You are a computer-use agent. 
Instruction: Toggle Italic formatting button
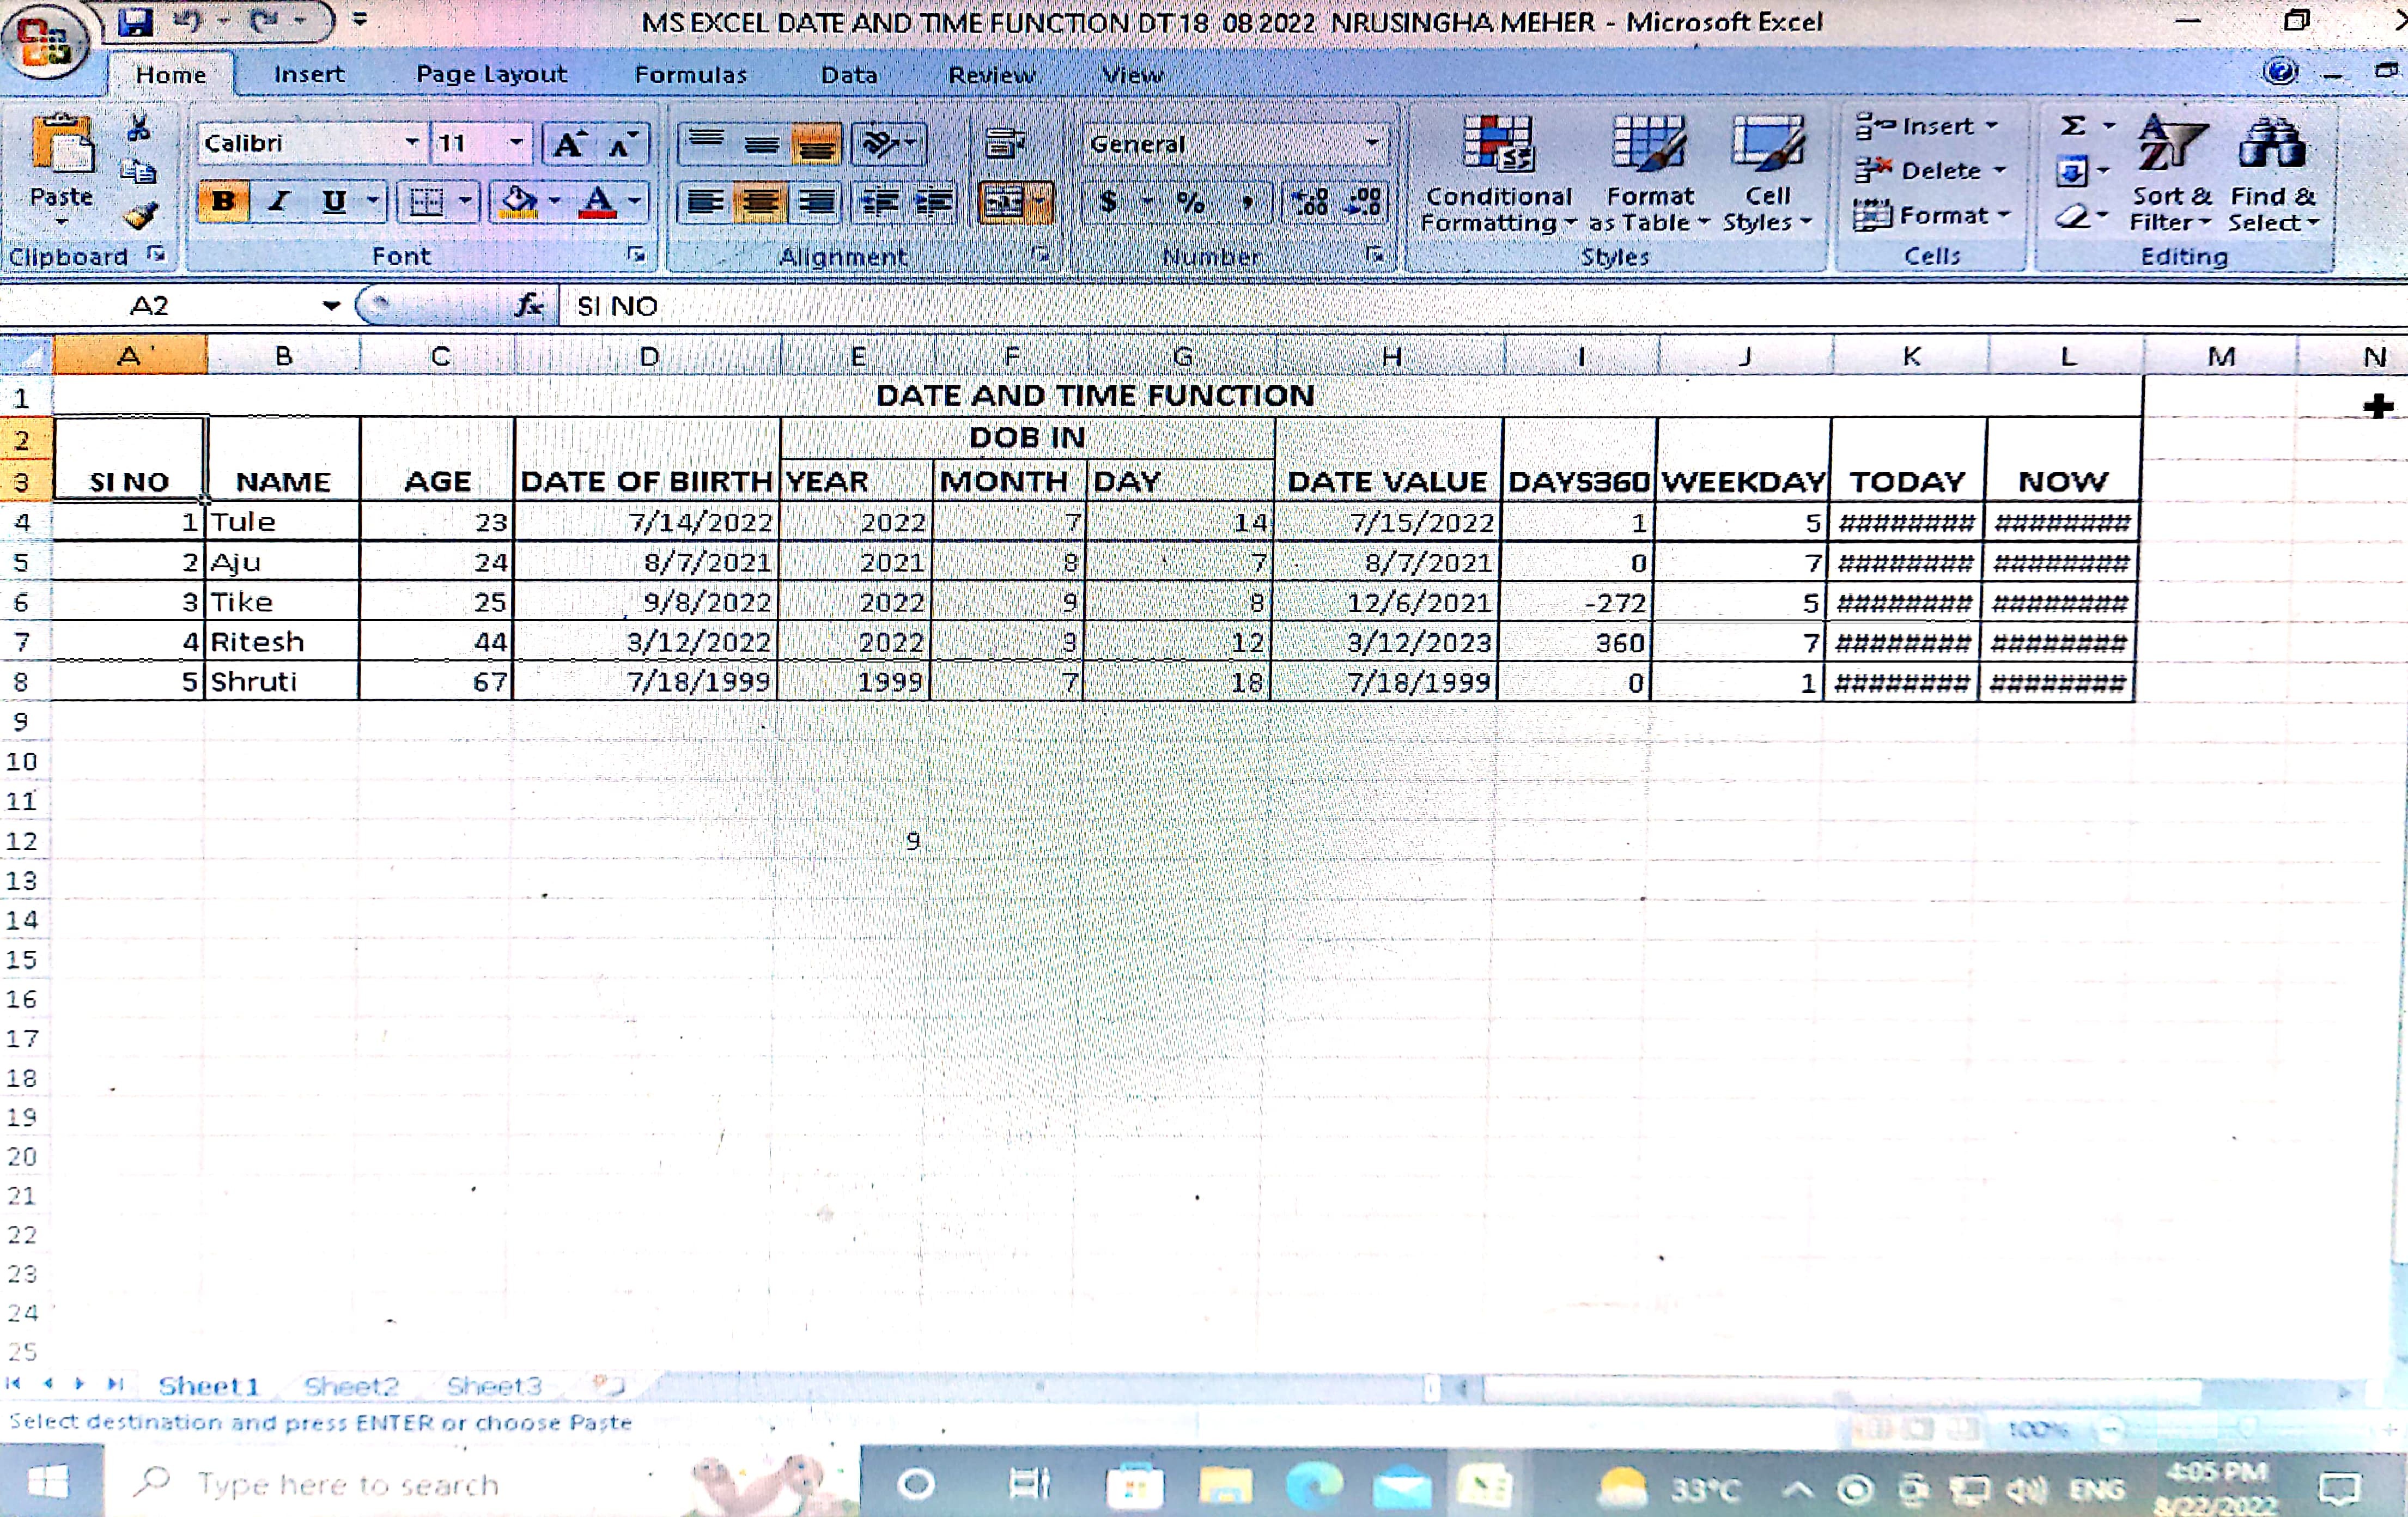279,202
